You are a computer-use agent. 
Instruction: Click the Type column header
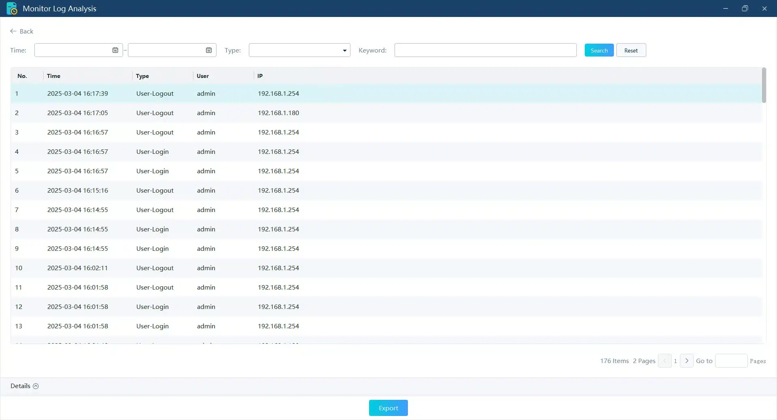click(x=142, y=76)
